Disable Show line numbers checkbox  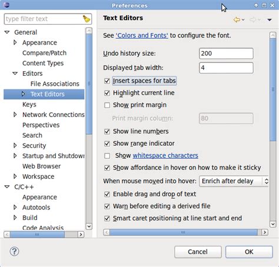tap(107, 131)
